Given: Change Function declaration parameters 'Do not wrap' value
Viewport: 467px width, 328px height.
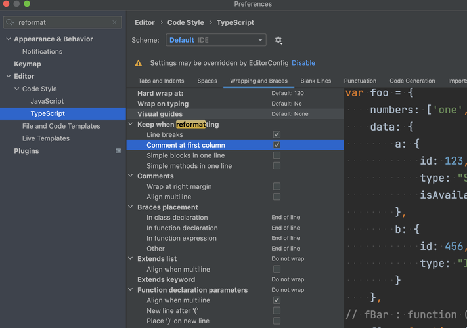Looking at the screenshot, I should (288, 290).
